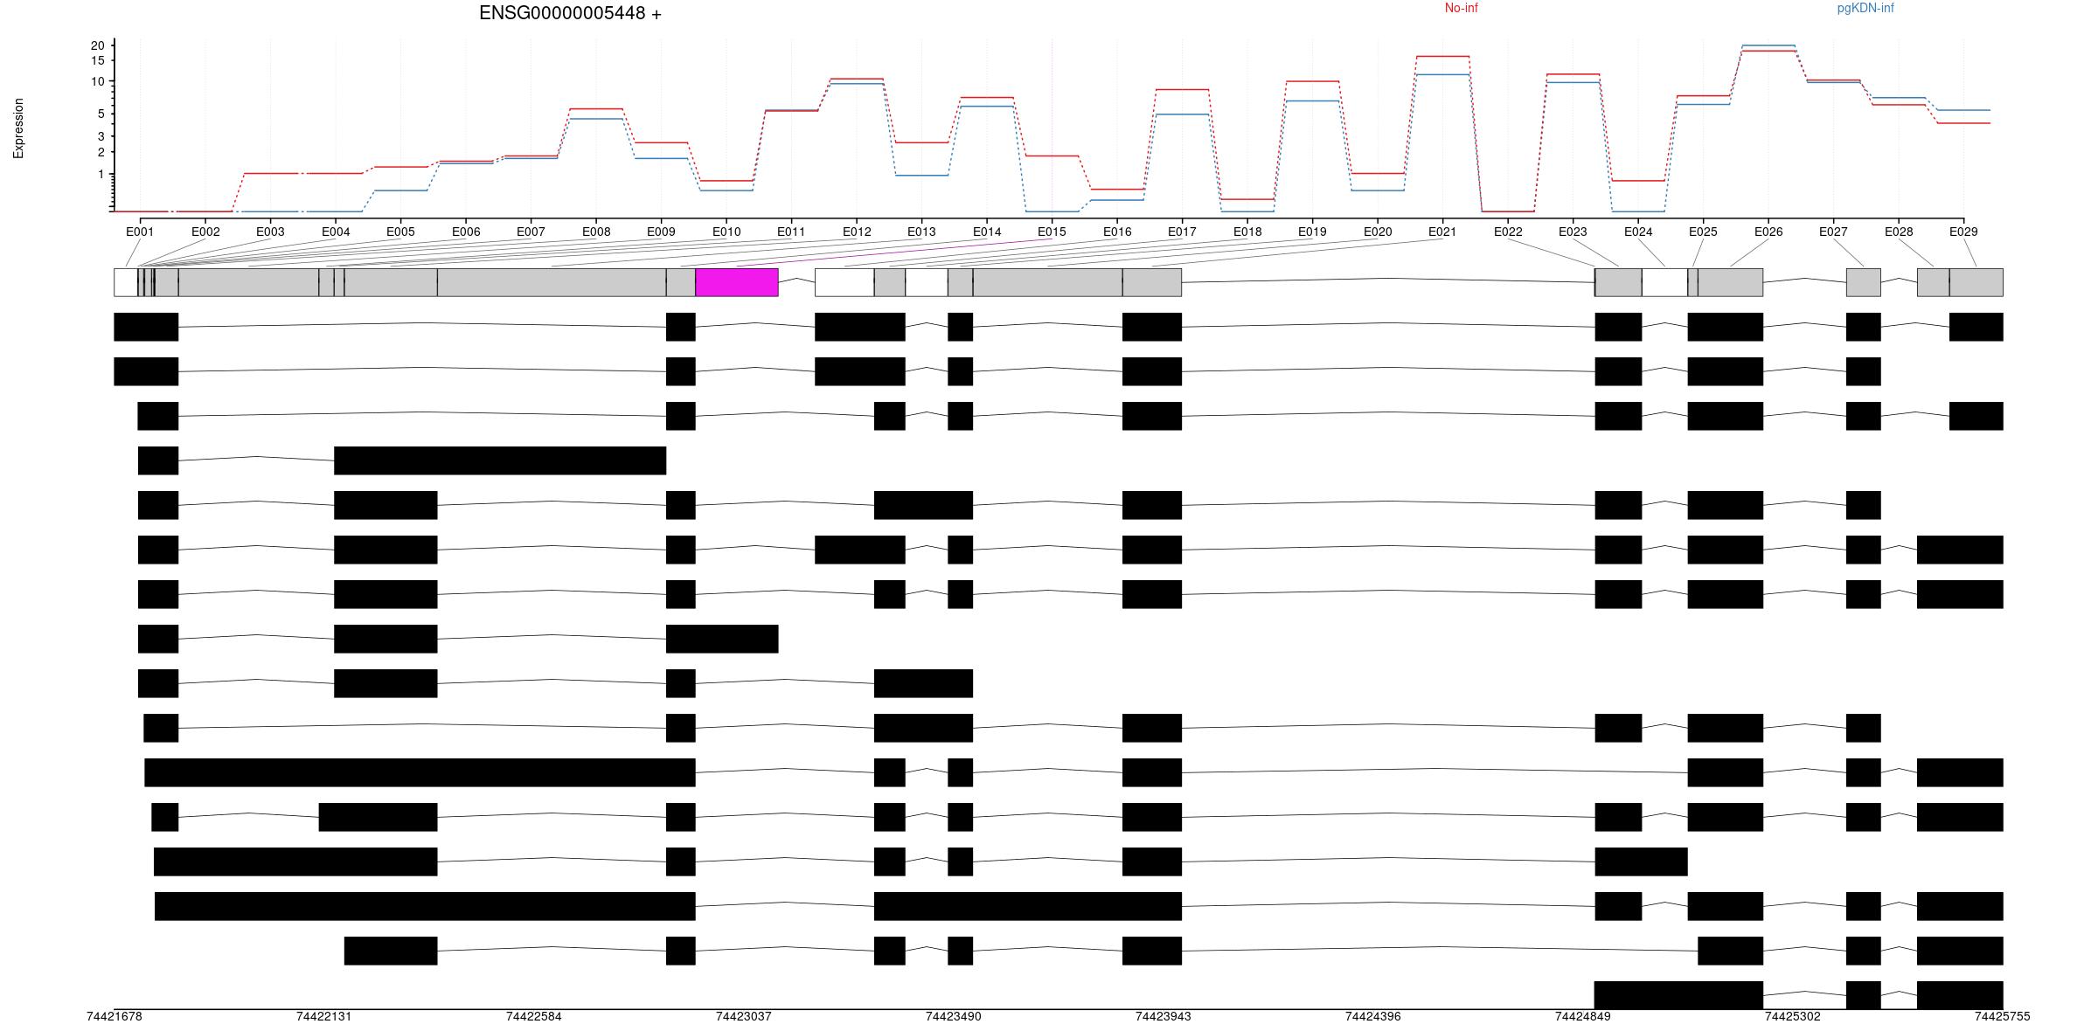This screenshot has height=1031, width=2098.
Task: Click genomic coordinate 74421678
Action: [115, 1017]
